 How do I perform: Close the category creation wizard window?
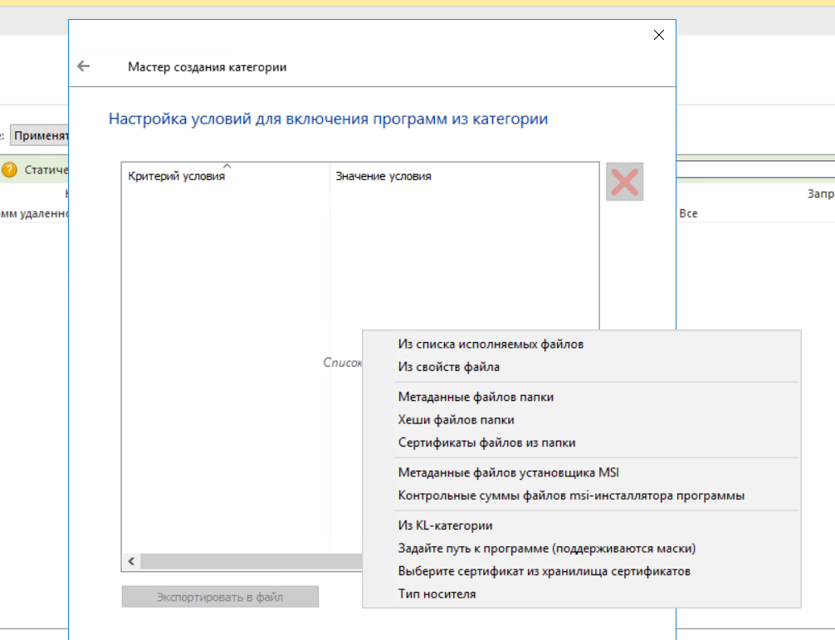point(659,35)
